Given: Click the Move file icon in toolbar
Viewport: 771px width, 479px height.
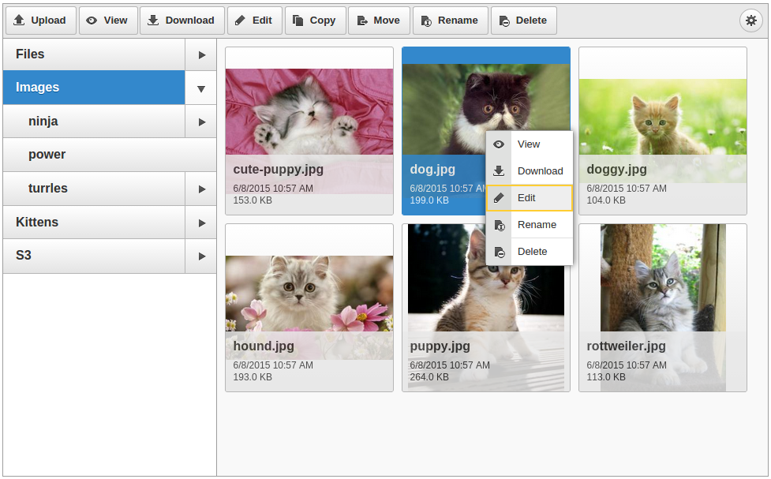Looking at the screenshot, I should [x=362, y=21].
